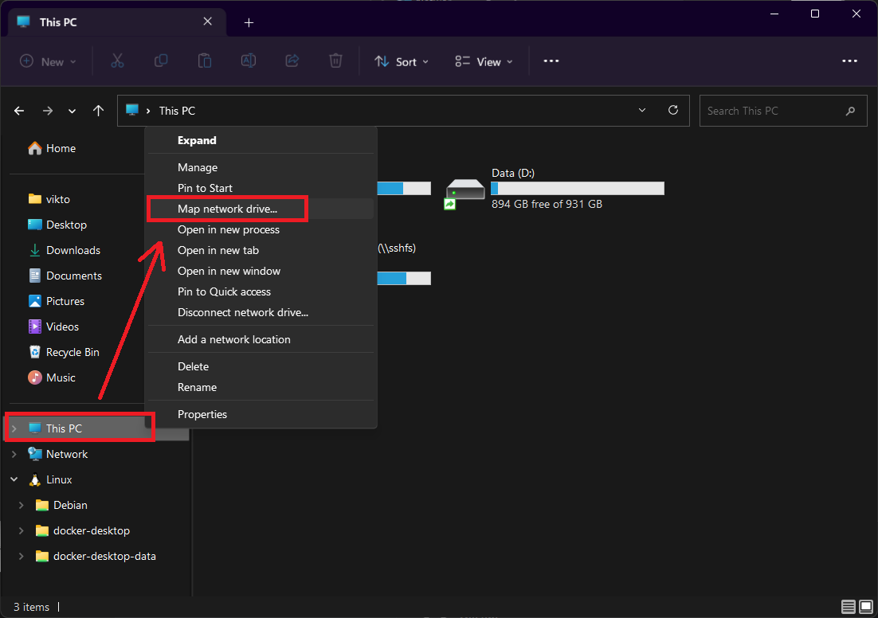This screenshot has height=618, width=878.
Task: Click the Share icon in toolbar
Action: [292, 61]
